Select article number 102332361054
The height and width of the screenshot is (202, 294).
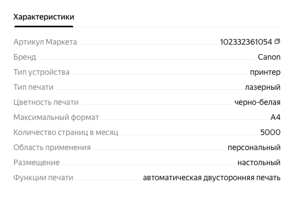click(246, 42)
